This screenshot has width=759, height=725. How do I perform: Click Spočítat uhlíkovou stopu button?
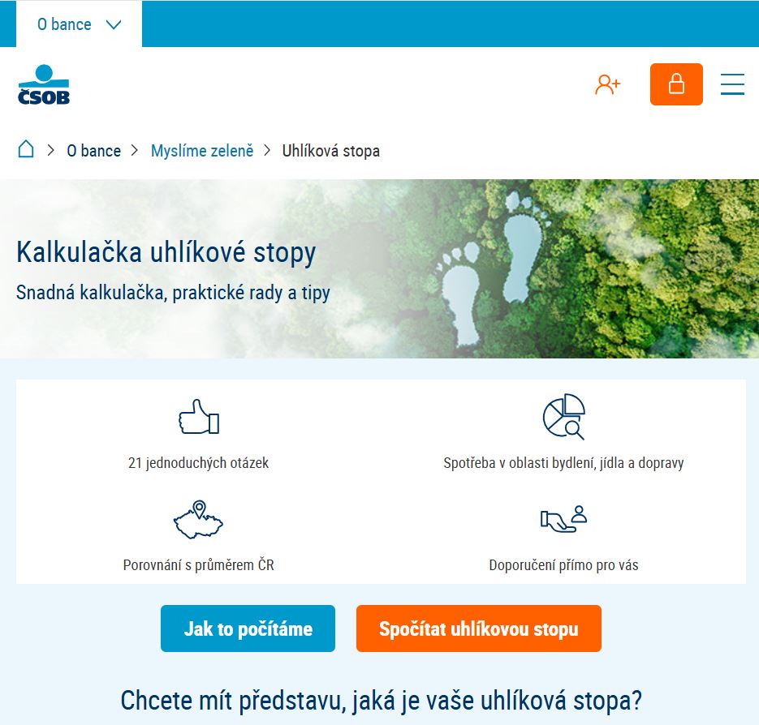point(479,628)
